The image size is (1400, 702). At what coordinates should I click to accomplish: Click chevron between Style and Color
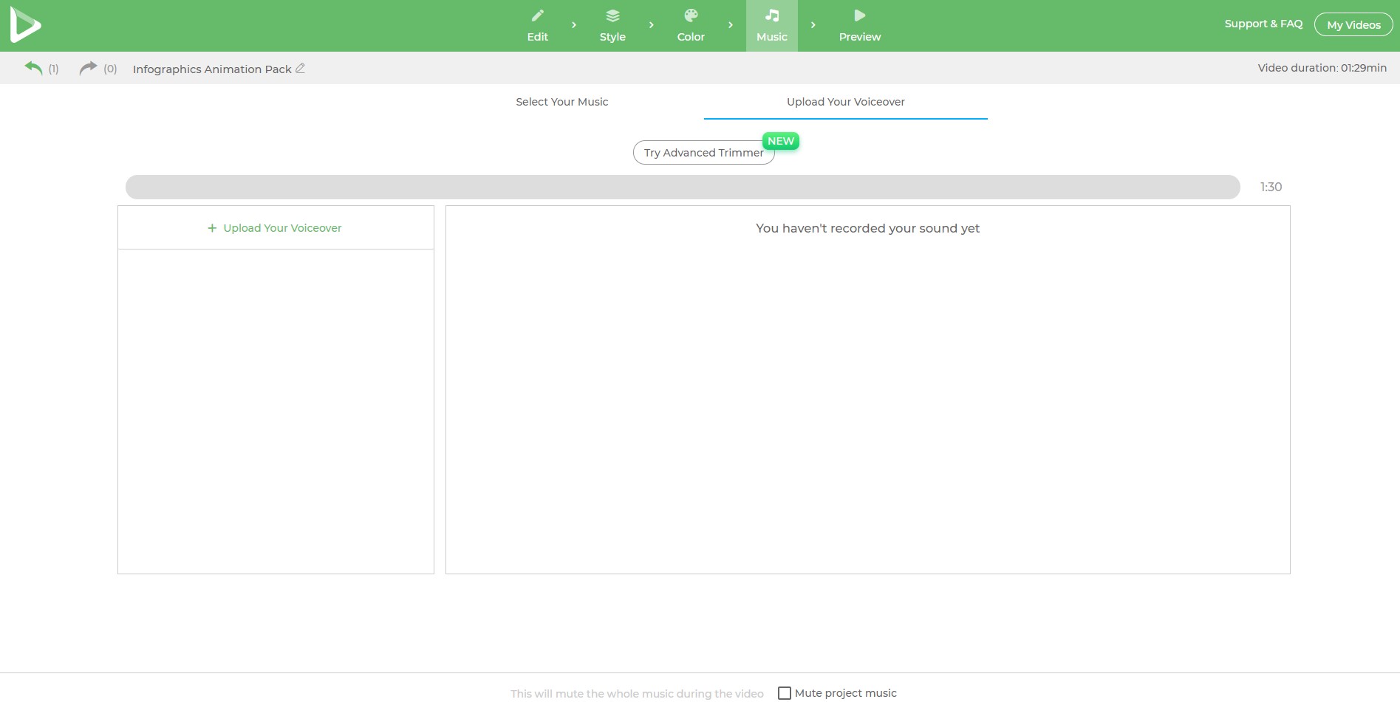pyautogui.click(x=651, y=25)
